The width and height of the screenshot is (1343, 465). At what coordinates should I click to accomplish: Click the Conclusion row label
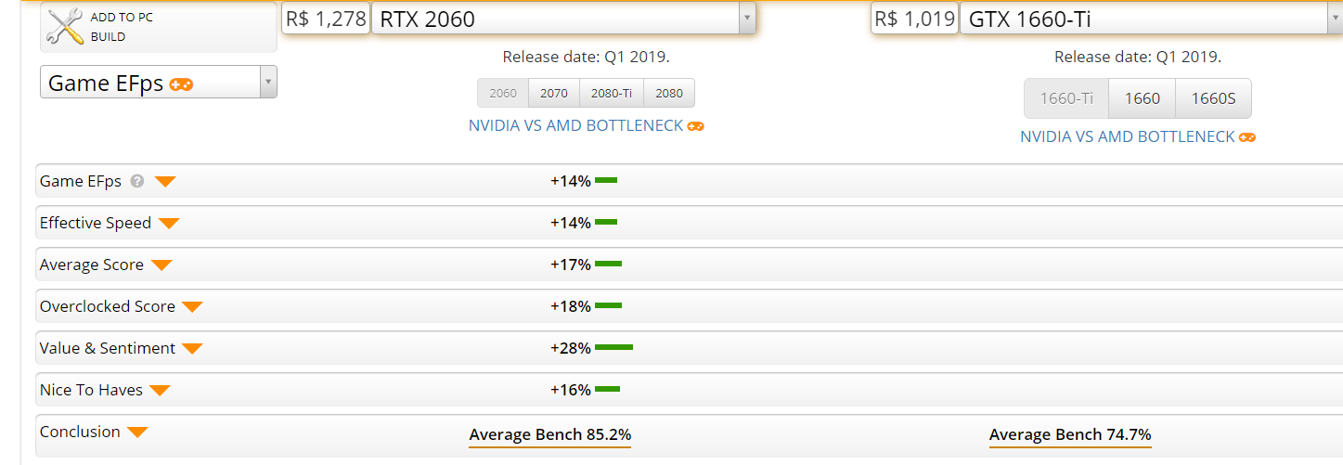coord(80,432)
